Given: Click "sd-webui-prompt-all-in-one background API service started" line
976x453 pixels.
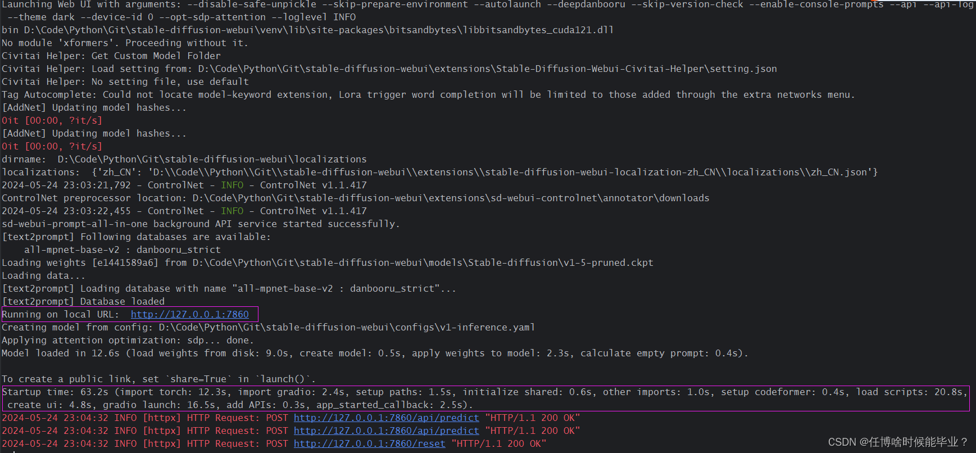Looking at the screenshot, I should pos(201,224).
